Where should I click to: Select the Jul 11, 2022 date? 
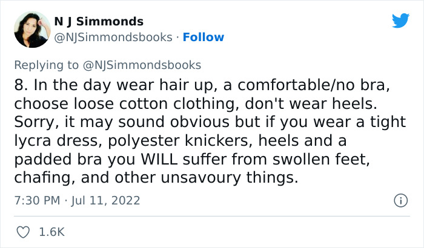105,200
